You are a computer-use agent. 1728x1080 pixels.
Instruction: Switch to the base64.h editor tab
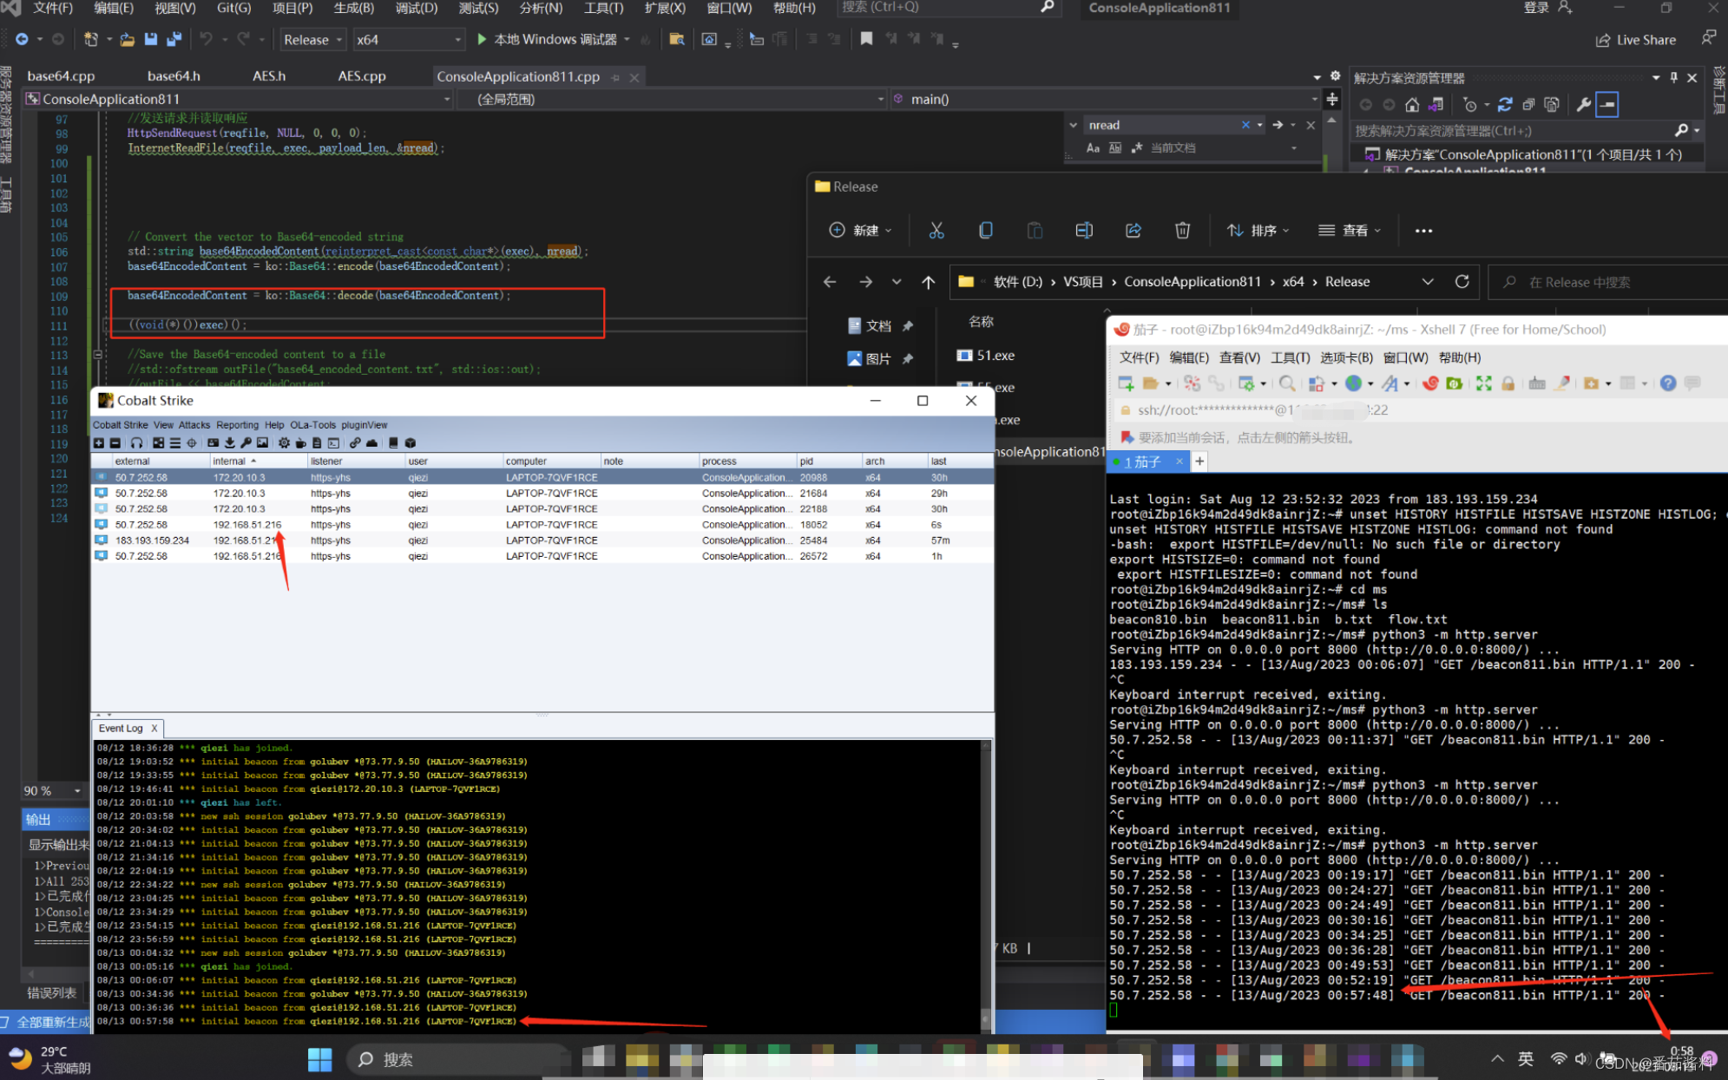pos(174,76)
